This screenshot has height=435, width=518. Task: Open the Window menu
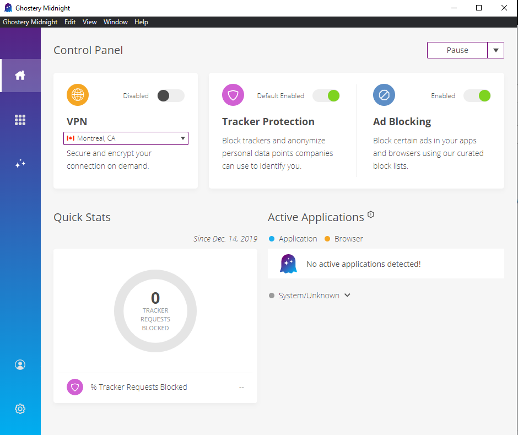click(x=115, y=22)
